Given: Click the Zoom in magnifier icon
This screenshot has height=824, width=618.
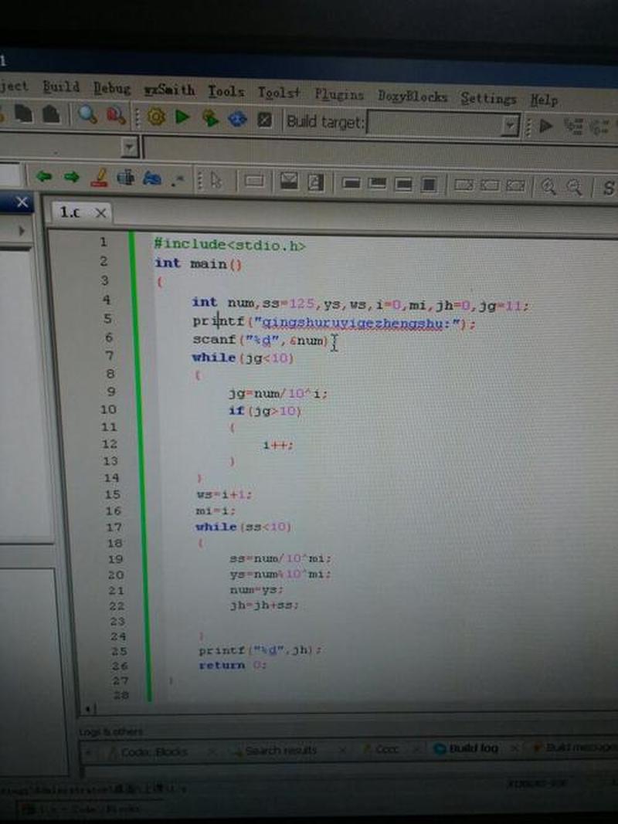Looking at the screenshot, I should click(548, 186).
